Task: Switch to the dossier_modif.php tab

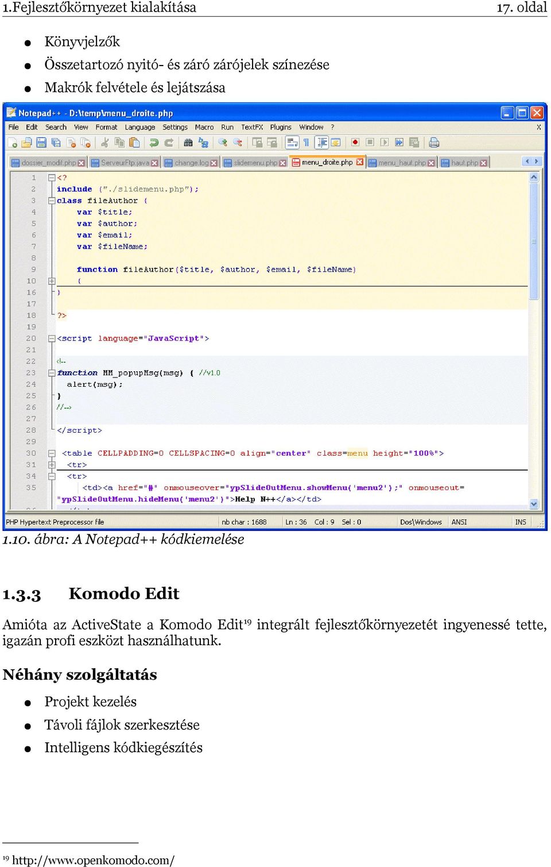Action: (x=48, y=163)
